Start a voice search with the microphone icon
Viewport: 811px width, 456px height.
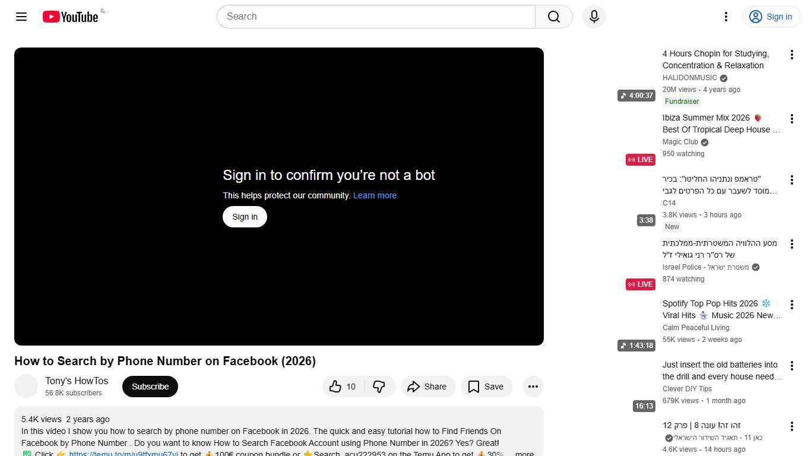[594, 16]
